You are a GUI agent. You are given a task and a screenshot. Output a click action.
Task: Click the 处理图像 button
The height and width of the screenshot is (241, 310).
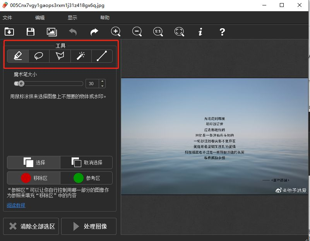(89, 226)
